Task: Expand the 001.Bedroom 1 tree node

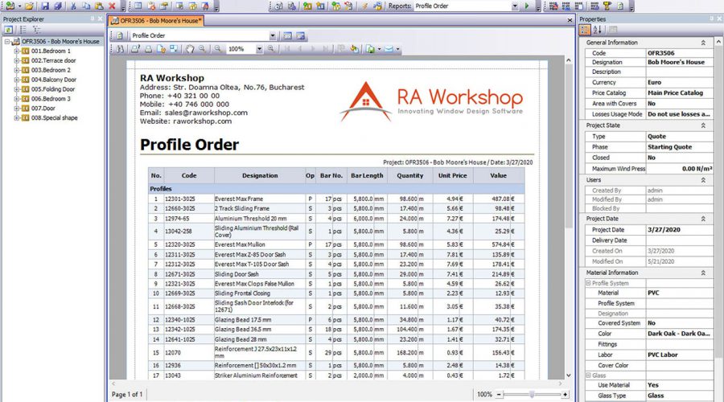Action: [x=17, y=51]
